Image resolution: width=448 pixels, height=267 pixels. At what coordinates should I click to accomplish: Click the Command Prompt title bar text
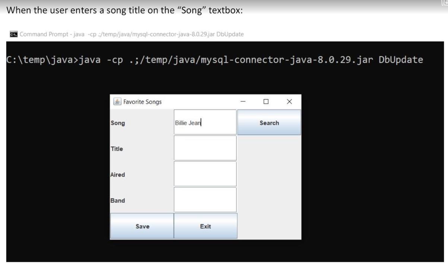pyautogui.click(x=131, y=34)
